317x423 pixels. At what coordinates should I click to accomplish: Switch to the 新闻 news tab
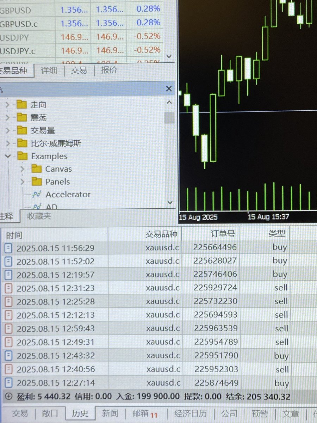(x=110, y=413)
